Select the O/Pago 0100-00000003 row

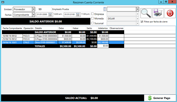63,36
